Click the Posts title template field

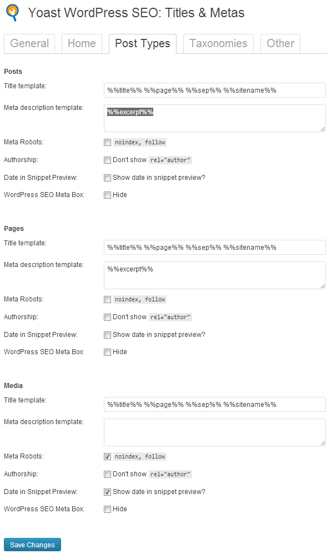point(215,90)
